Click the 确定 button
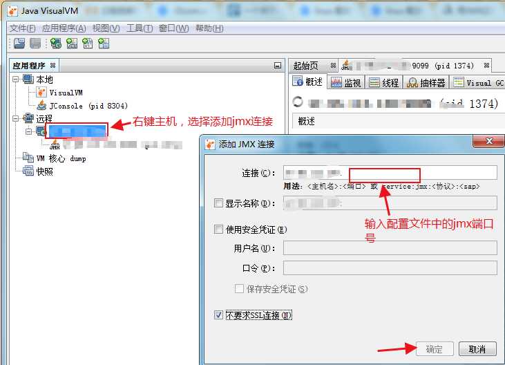 (x=435, y=349)
